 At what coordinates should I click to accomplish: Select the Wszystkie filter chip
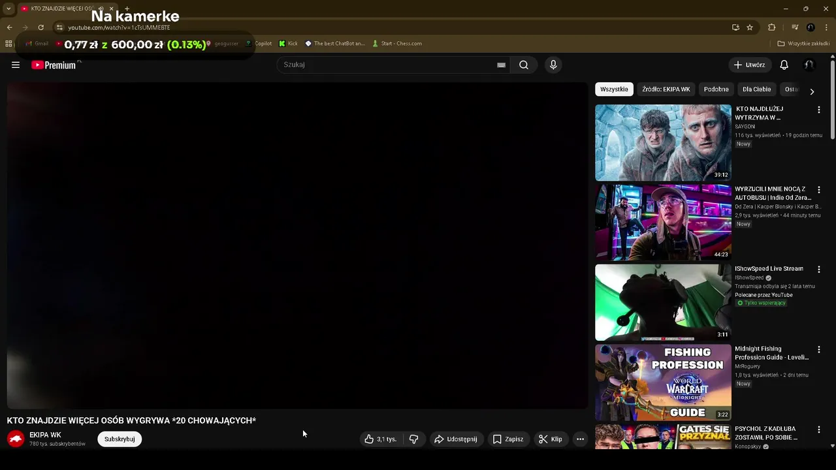614,89
